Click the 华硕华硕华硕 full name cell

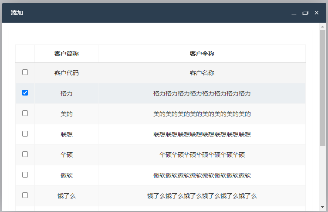(202, 155)
